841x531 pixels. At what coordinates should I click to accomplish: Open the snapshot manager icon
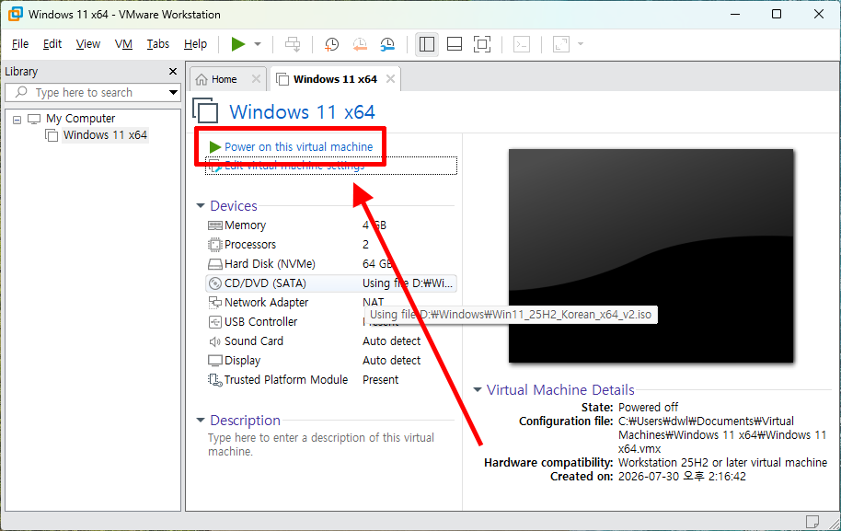pyautogui.click(x=387, y=44)
